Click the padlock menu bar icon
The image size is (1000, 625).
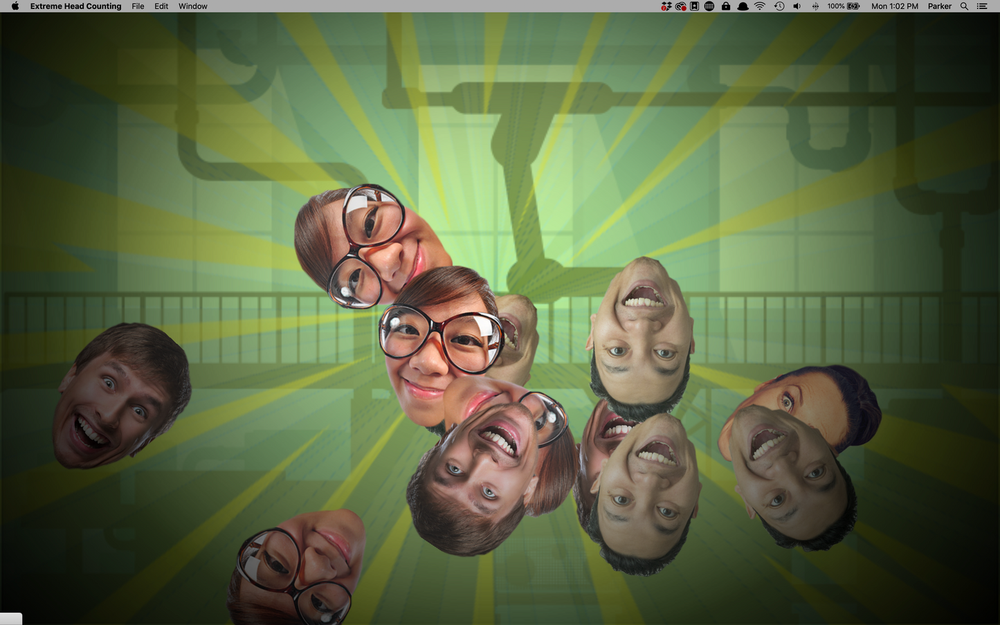[x=726, y=6]
